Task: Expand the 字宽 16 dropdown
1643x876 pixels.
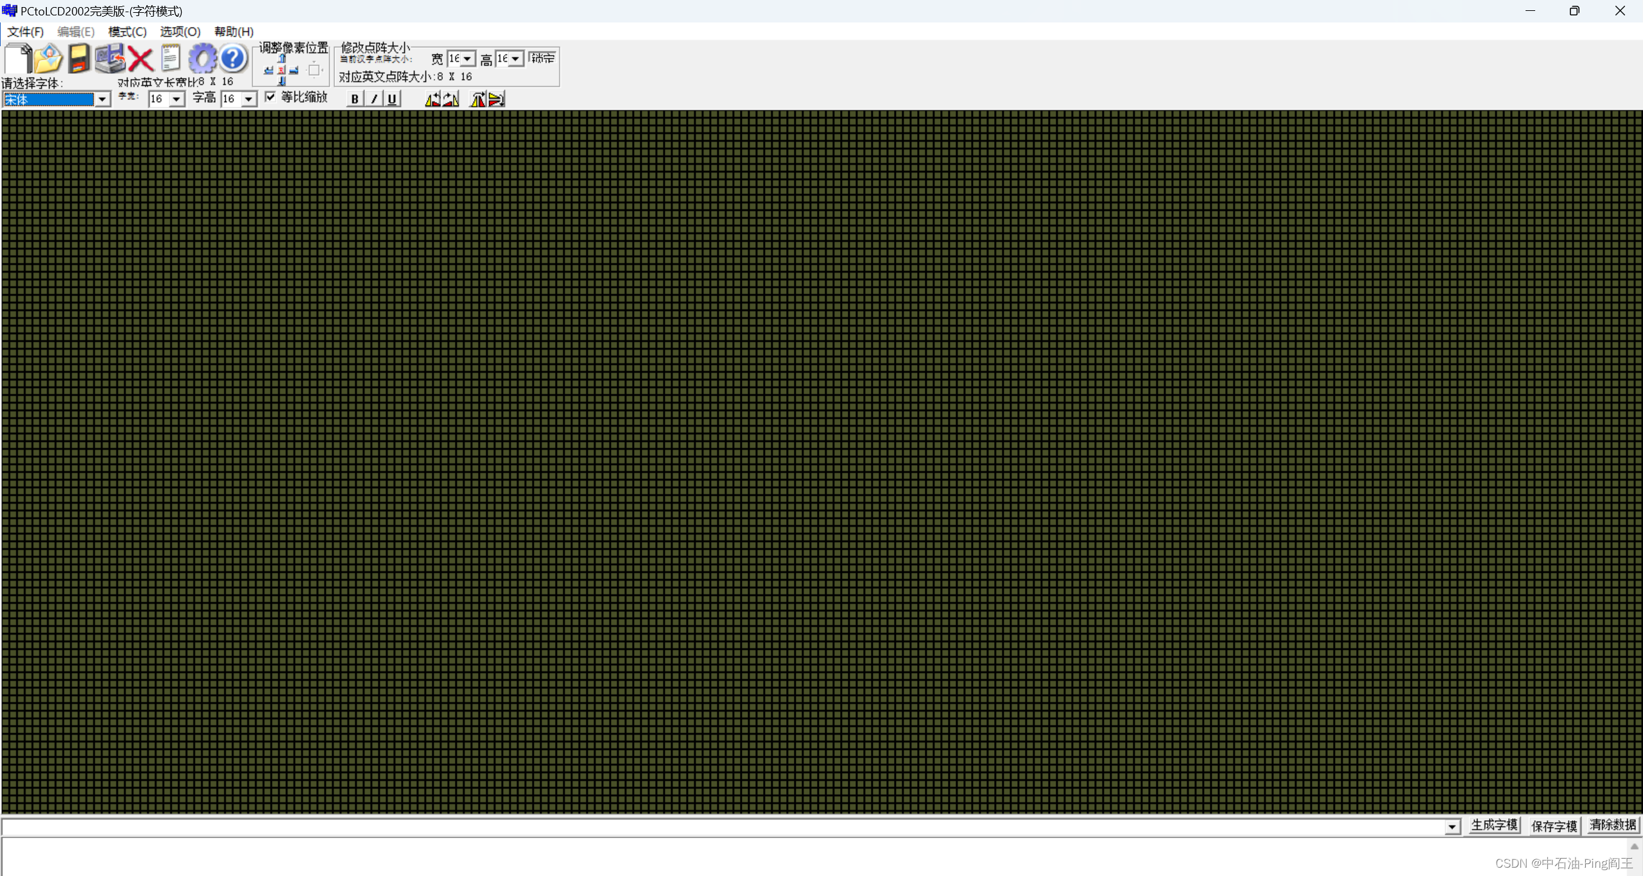Action: 176,99
